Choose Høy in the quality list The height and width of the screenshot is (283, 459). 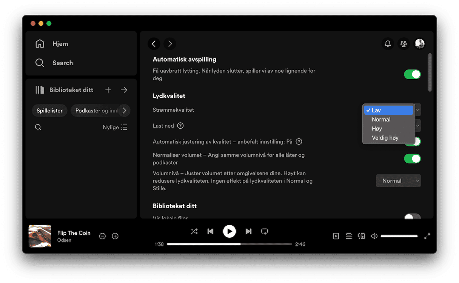377,129
